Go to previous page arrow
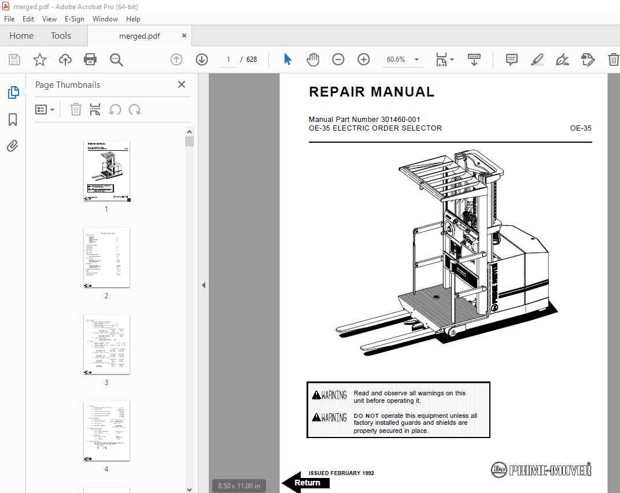Screen dimensions: 620x493 click(x=176, y=60)
